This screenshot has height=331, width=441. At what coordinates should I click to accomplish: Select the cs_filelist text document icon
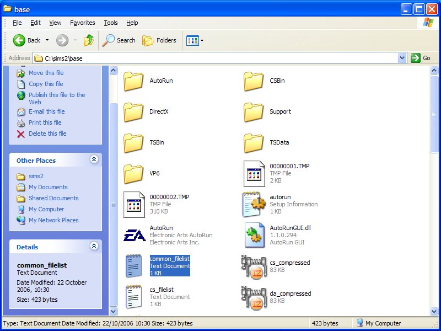[x=134, y=297]
